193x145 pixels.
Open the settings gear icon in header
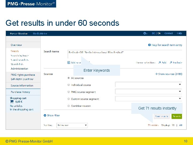point(145,33)
